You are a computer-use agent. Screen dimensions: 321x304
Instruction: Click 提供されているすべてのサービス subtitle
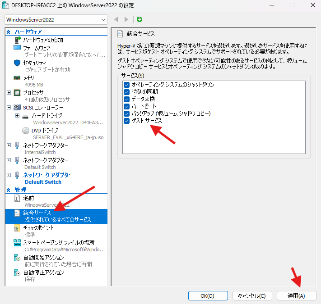tap(58, 220)
